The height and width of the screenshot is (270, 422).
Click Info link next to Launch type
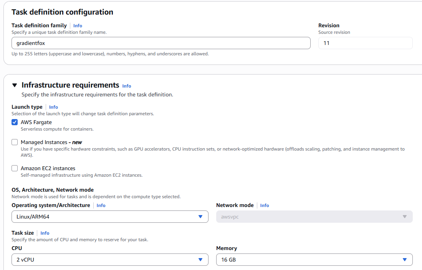coord(53,107)
